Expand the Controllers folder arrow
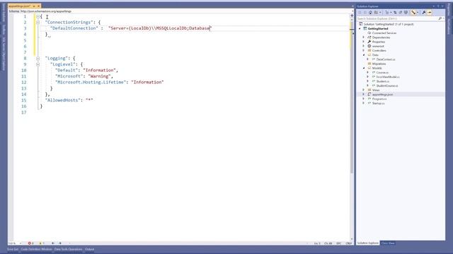The height and width of the screenshot is (254, 453). pyautogui.click(x=364, y=50)
